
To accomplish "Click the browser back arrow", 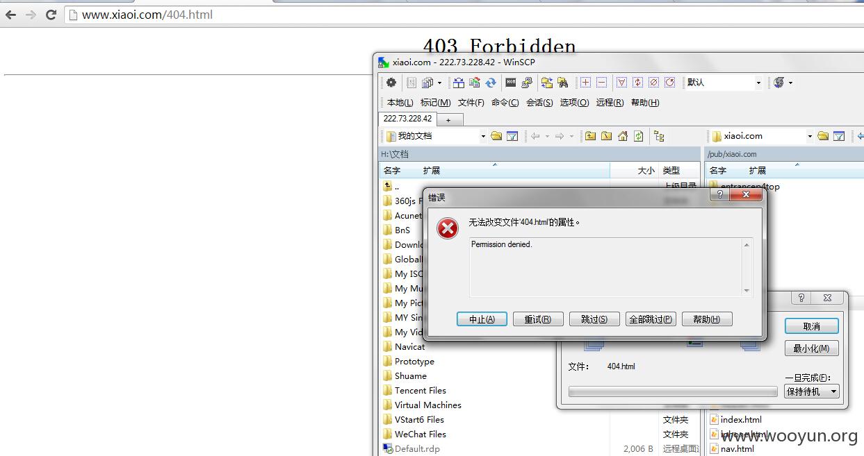I will point(10,15).
